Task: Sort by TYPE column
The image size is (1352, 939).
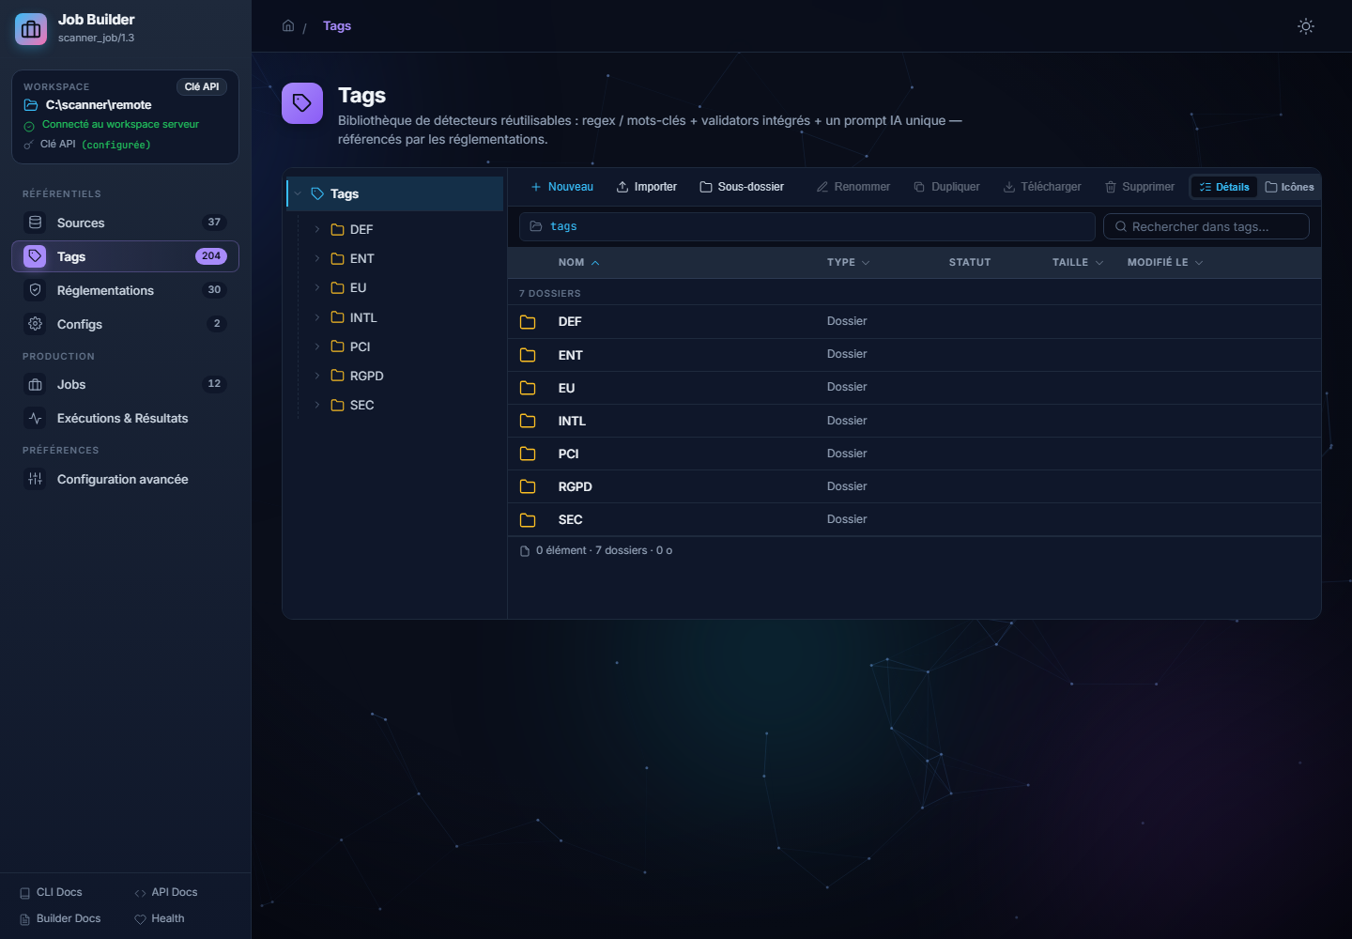Action: [848, 262]
